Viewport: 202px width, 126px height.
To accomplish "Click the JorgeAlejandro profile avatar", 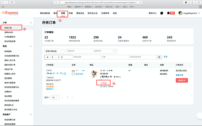I will 180,13.
